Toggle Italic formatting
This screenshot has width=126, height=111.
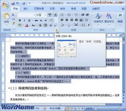coord(24,20)
